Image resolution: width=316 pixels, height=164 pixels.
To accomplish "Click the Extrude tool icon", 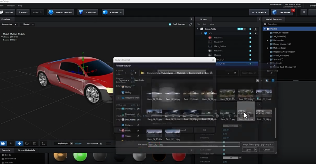I will (x=81, y=12).
